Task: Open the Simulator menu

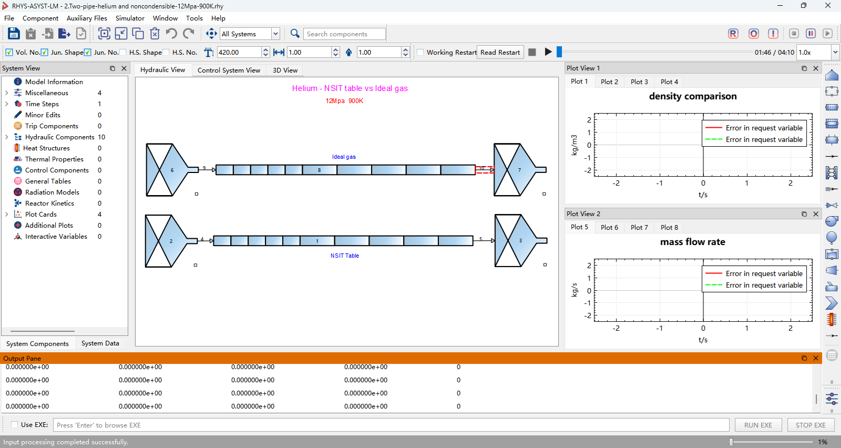Action: 130,18
